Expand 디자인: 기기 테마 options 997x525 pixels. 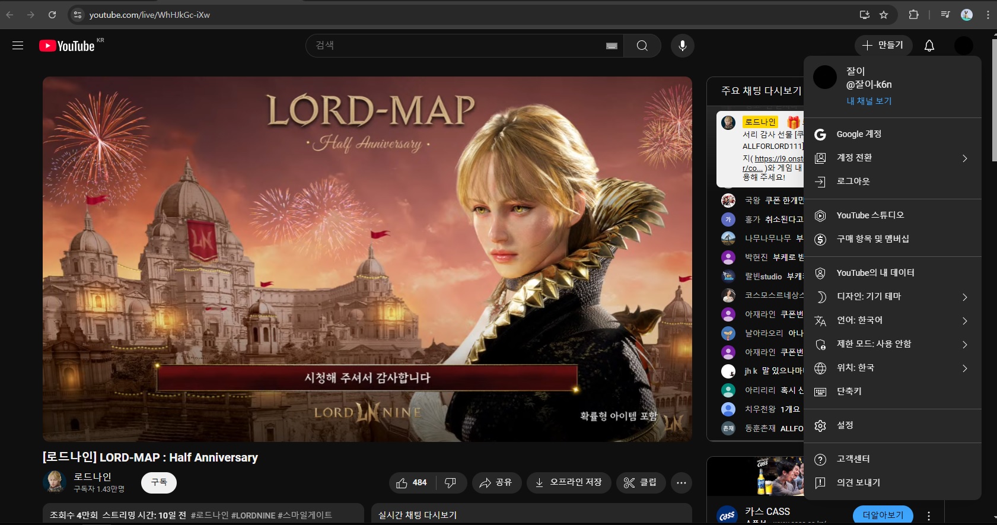893,297
